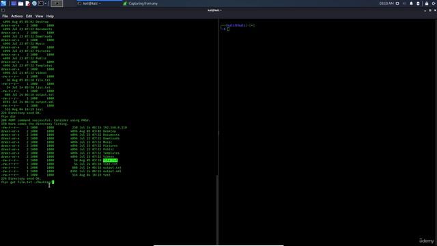Open the file manager panel launcher

20,3
